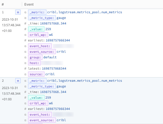Click the event_source field label in event 1

click(x=42, y=52)
